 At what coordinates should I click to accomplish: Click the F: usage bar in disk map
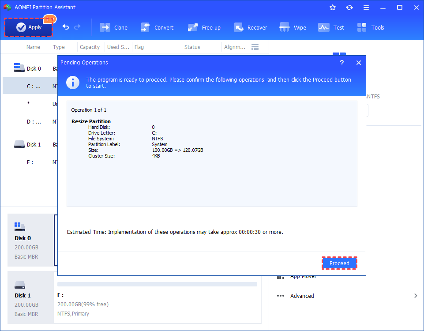click(157, 284)
